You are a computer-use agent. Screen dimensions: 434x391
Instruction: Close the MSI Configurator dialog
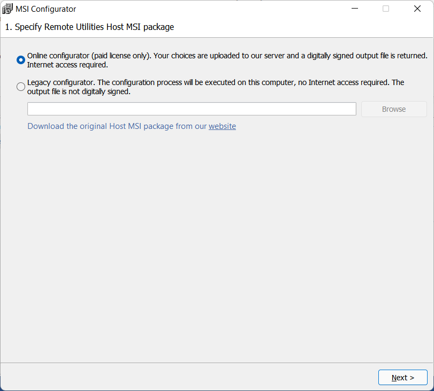[417, 9]
